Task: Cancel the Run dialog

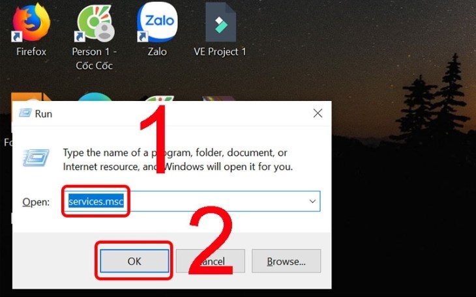Action: click(x=211, y=261)
